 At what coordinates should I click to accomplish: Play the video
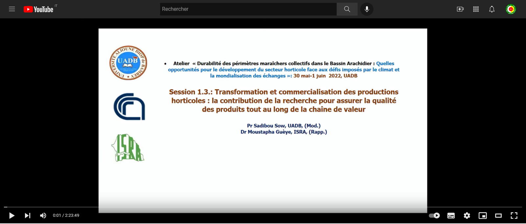[12, 215]
